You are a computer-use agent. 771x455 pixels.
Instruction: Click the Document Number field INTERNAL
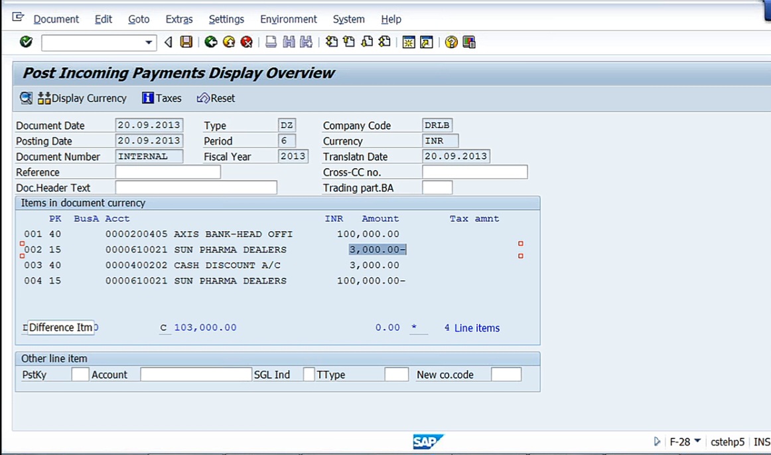[149, 156]
